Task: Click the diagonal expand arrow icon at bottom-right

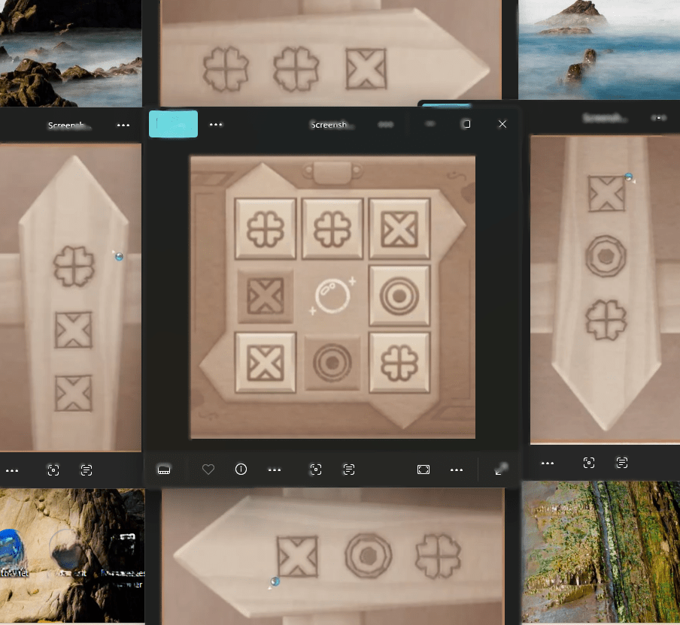Action: pyautogui.click(x=502, y=470)
